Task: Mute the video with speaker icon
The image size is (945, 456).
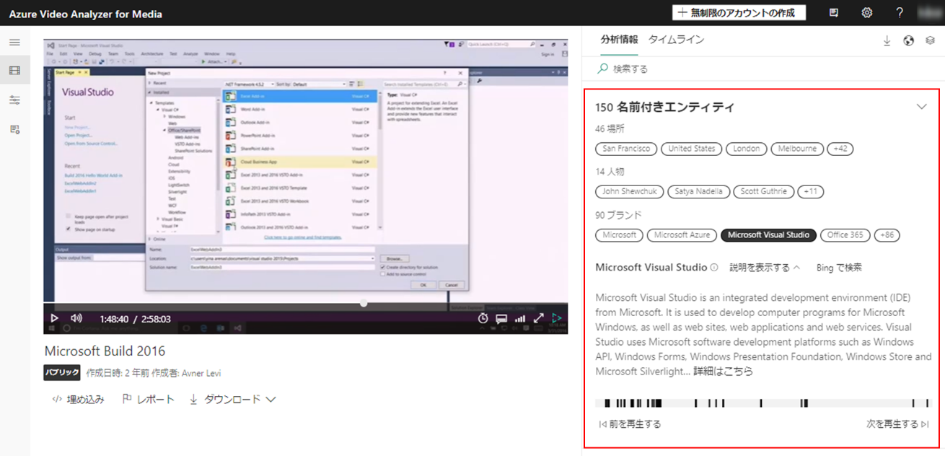Action: 76,318
